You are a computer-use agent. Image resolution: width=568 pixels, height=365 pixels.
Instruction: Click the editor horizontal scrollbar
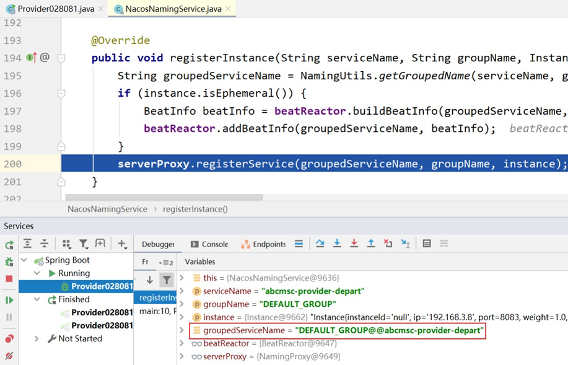pos(164,198)
